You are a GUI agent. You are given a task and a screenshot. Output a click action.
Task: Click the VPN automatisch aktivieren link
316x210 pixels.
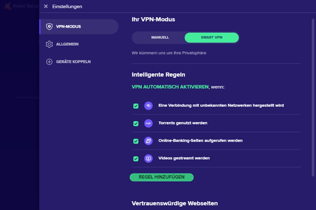click(170, 87)
